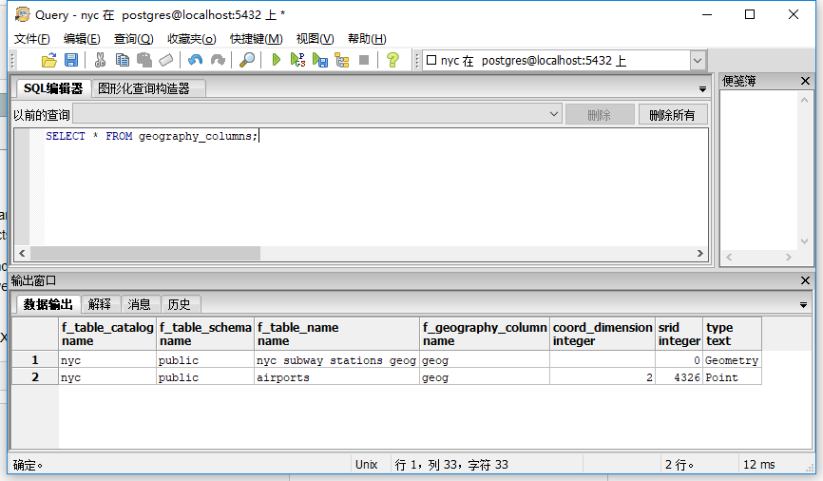Open a query file using the folder icon
Image resolution: width=823 pixels, height=481 pixels.
point(48,61)
